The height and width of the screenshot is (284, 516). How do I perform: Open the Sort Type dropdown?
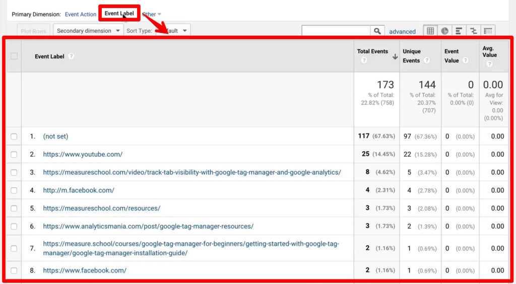tap(173, 31)
